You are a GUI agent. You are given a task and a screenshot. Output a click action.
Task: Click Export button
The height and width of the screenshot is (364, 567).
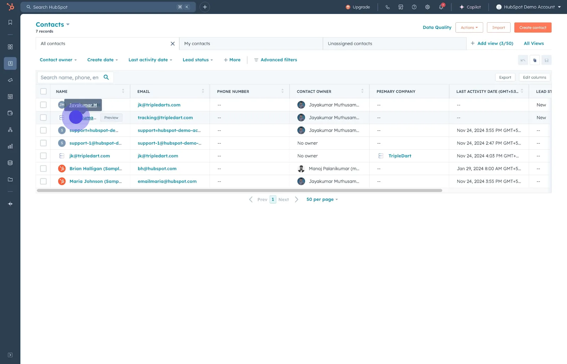pos(505,77)
